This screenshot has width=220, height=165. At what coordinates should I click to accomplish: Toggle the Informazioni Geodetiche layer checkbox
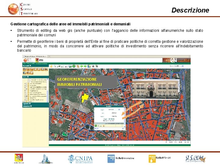click(27, 94)
